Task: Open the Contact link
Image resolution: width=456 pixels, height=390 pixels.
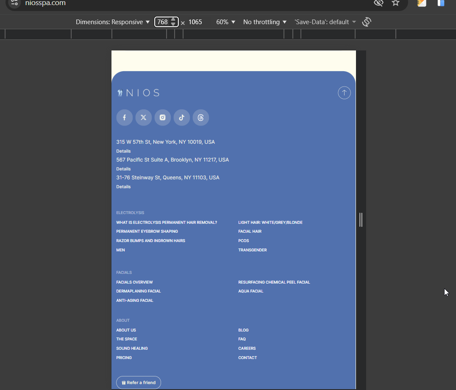Action: (247, 358)
